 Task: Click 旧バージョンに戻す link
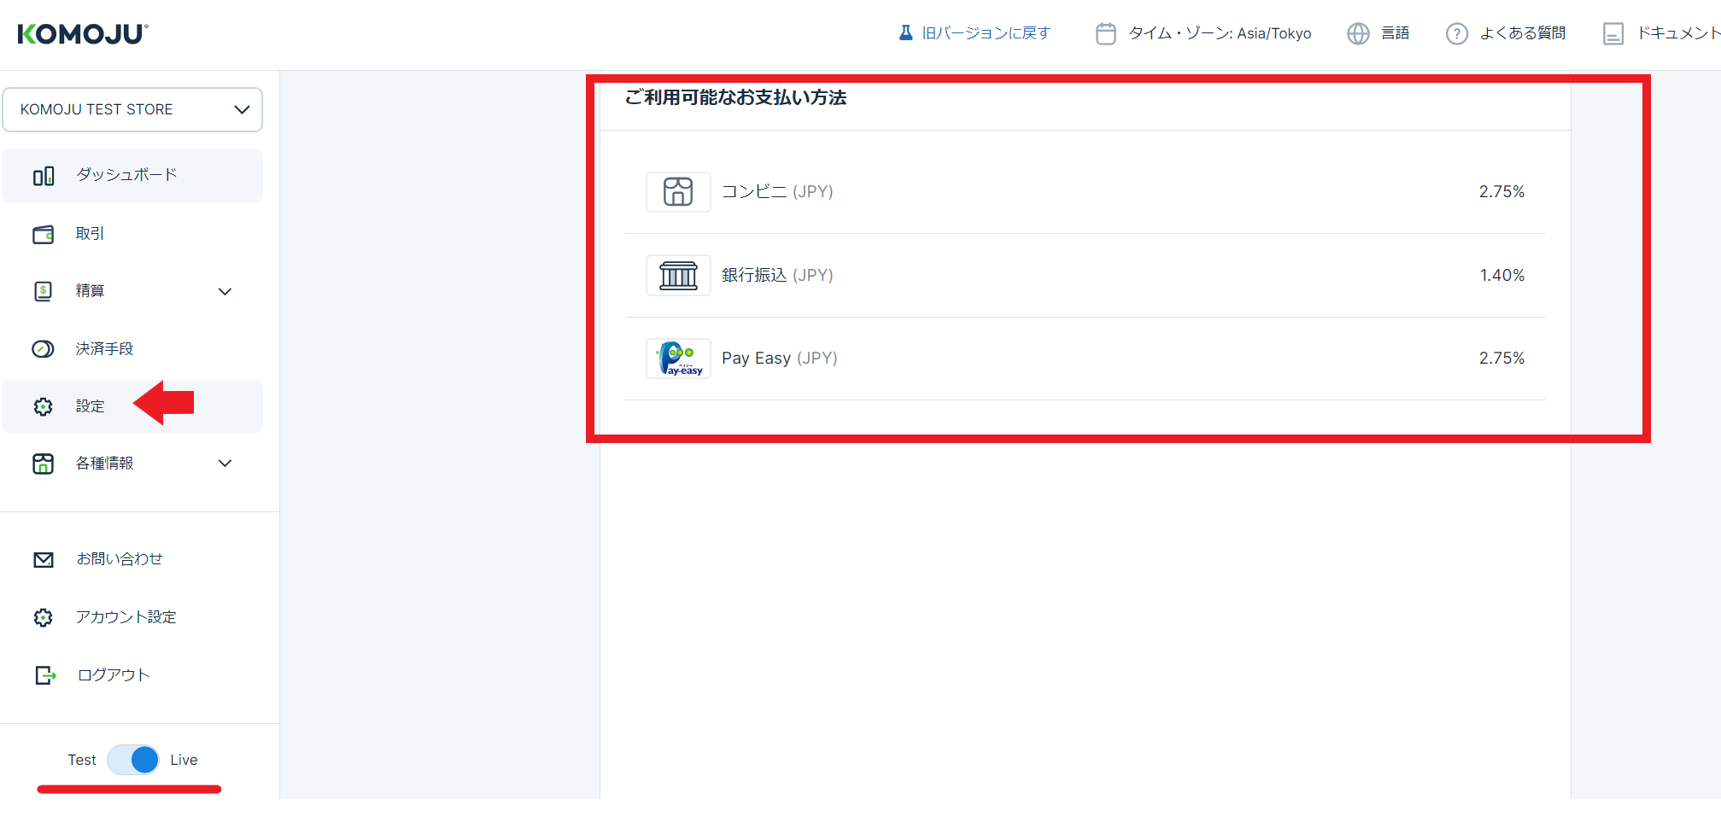pyautogui.click(x=986, y=33)
